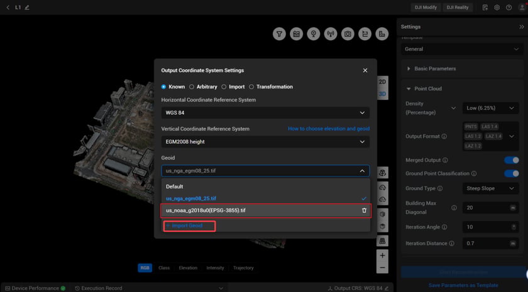
Task: Open app settings hexagon gear icon
Action: [x=497, y=8]
